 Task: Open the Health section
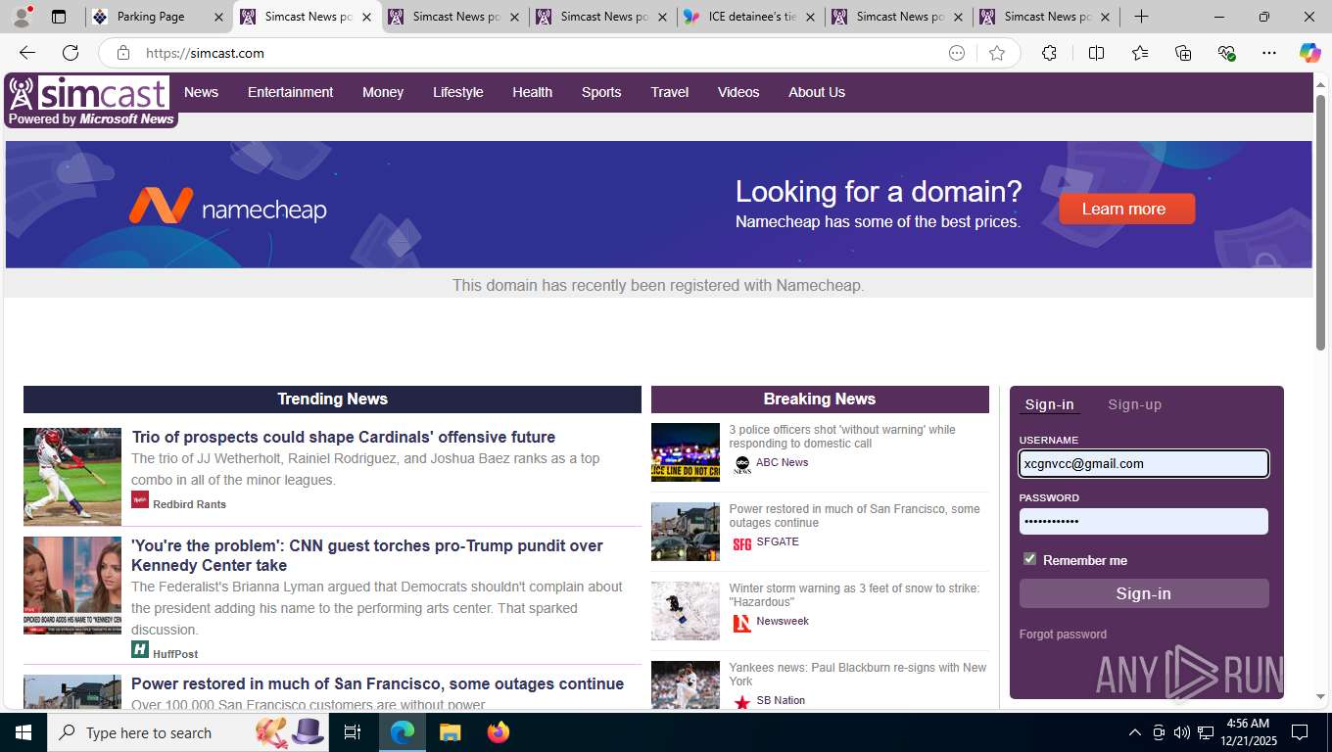532,92
